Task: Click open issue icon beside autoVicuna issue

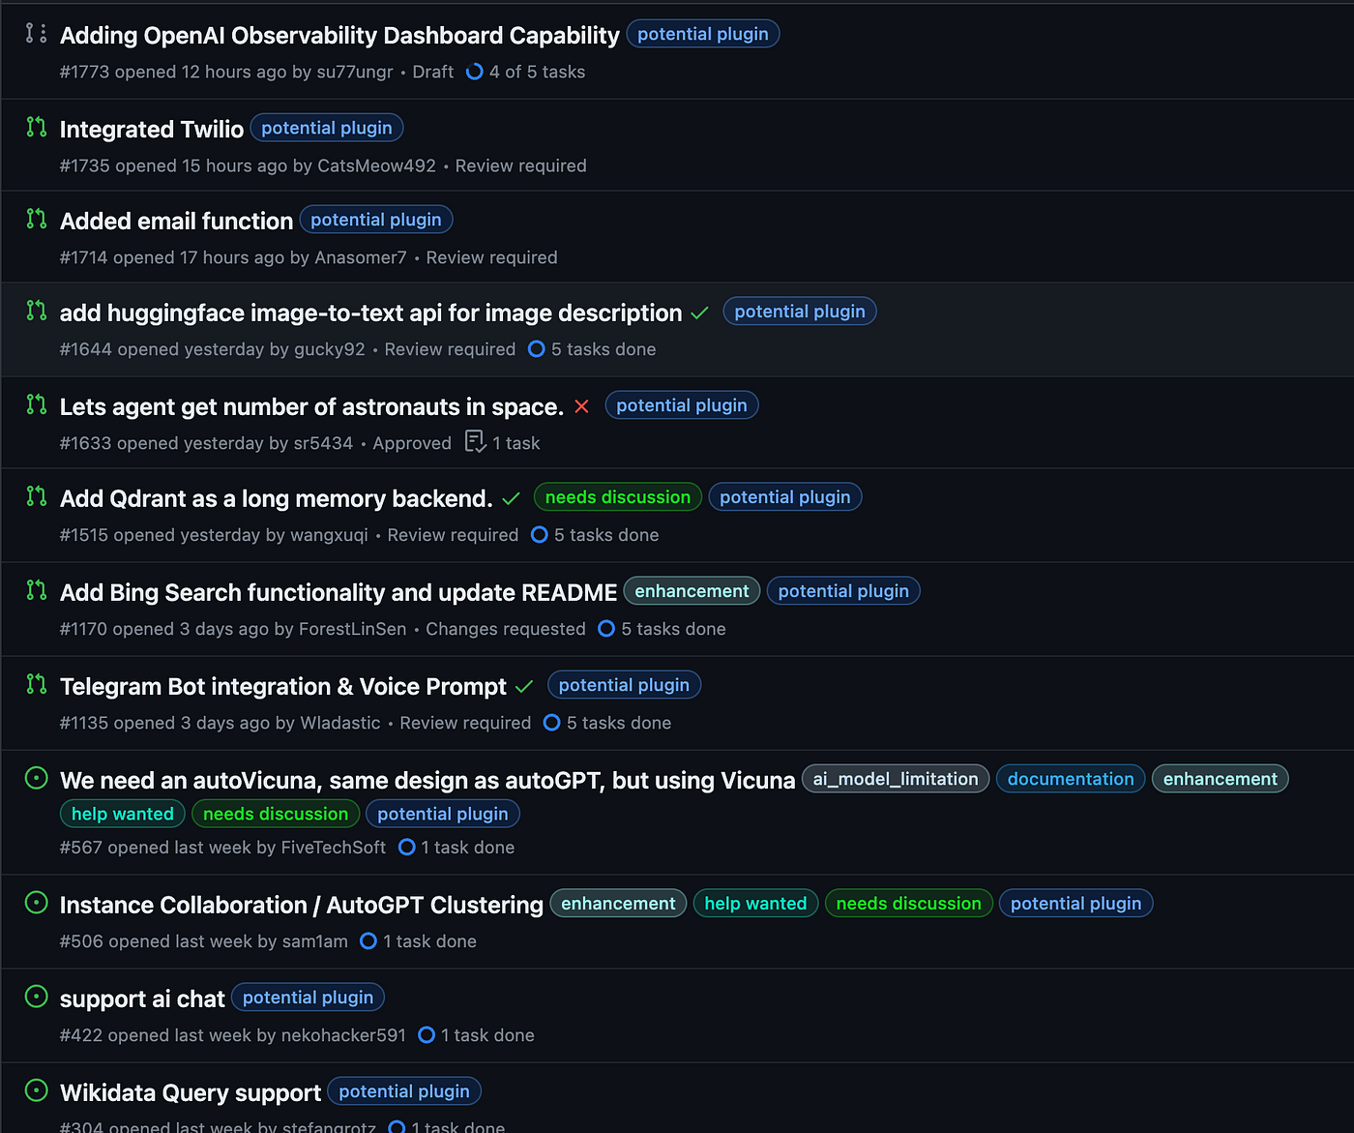Action: point(36,779)
